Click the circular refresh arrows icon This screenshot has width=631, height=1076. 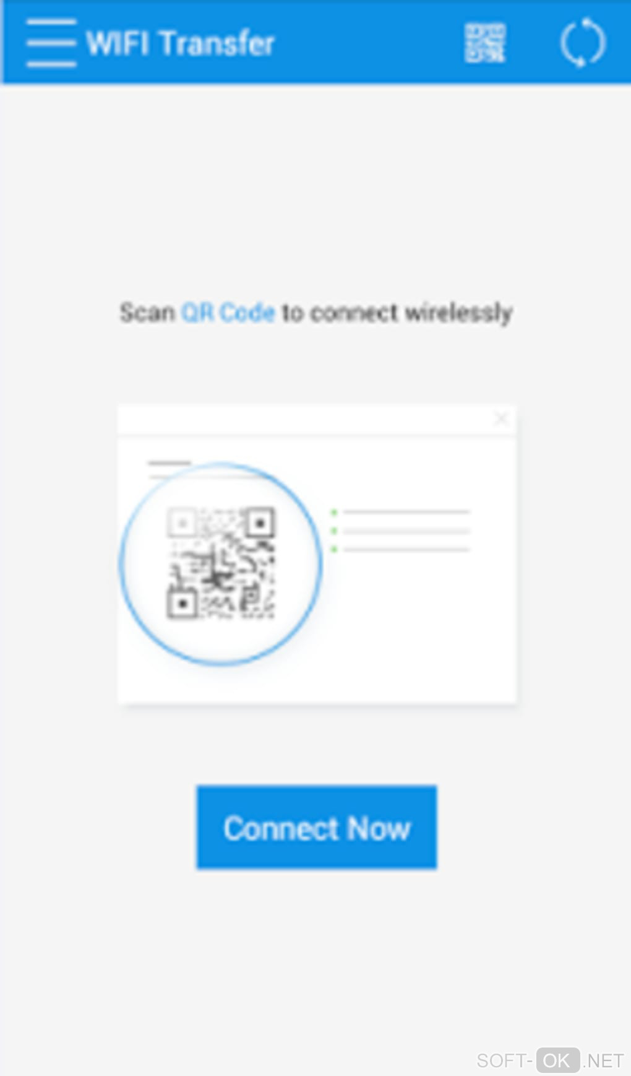coord(582,43)
